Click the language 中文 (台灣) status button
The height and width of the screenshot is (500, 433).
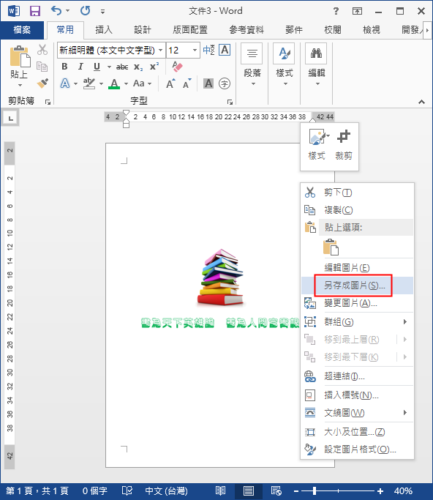[x=166, y=490]
